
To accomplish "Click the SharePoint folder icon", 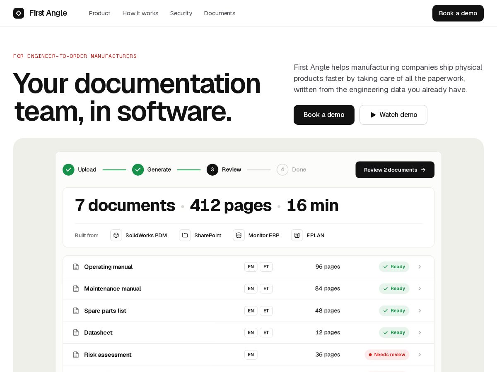I will [185, 235].
